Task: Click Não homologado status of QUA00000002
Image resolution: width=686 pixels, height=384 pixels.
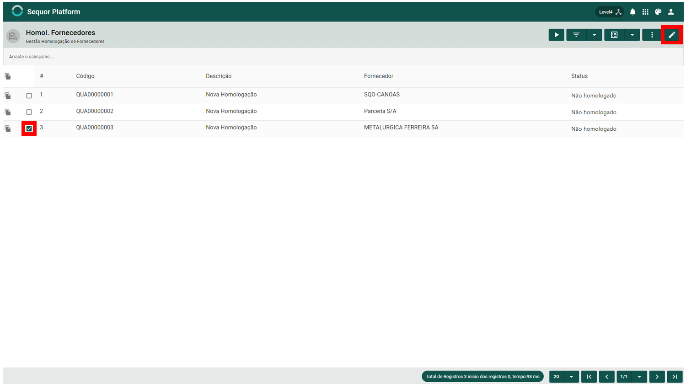Action: (x=594, y=112)
